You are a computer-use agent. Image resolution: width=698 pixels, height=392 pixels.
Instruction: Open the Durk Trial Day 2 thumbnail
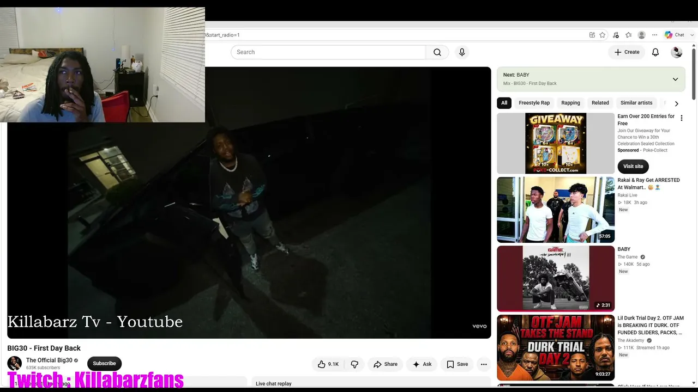click(556, 347)
